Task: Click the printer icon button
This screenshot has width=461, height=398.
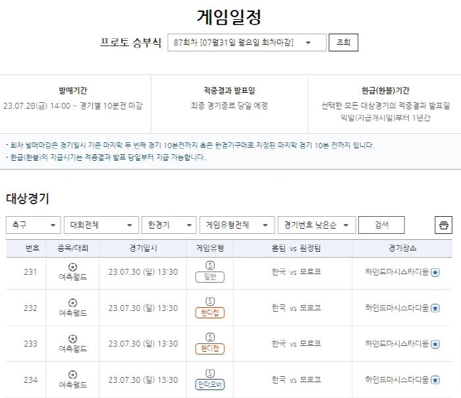Action: [443, 225]
